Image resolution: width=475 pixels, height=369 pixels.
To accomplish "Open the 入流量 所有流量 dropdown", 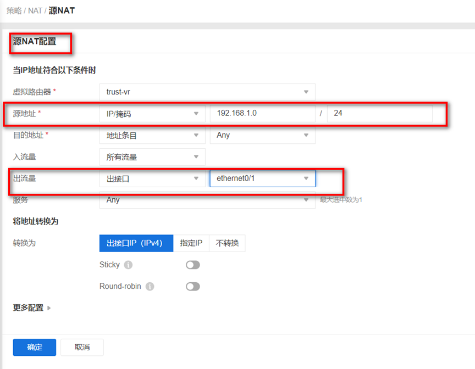I will coord(152,157).
